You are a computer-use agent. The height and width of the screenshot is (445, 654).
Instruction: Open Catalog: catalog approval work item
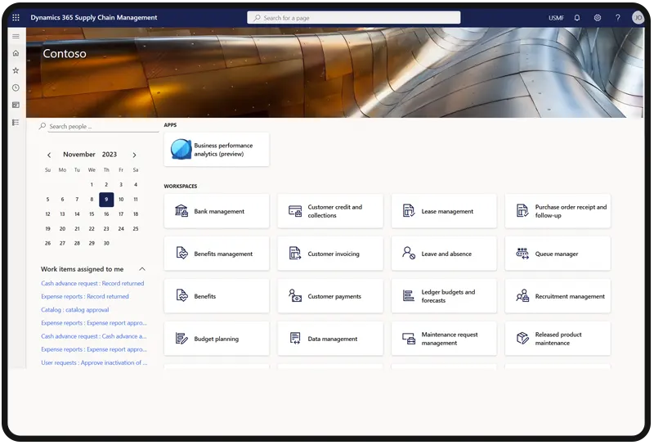point(74,310)
